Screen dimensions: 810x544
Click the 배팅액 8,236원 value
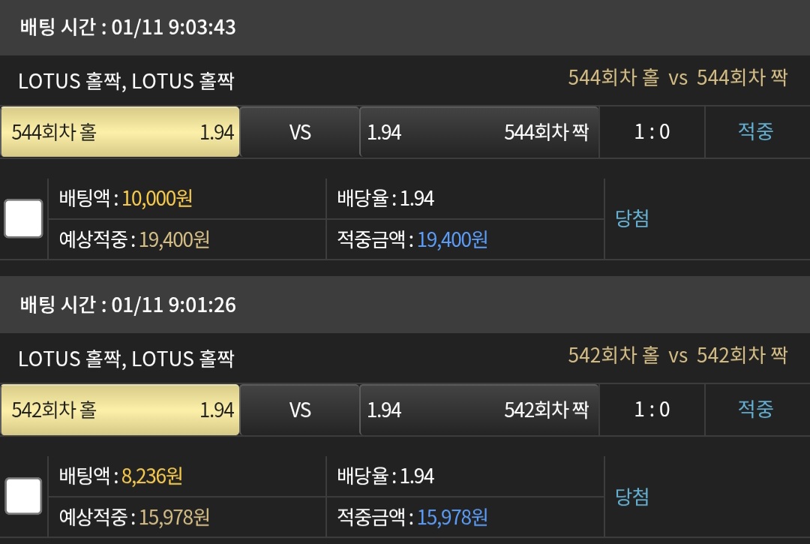pyautogui.click(x=152, y=476)
